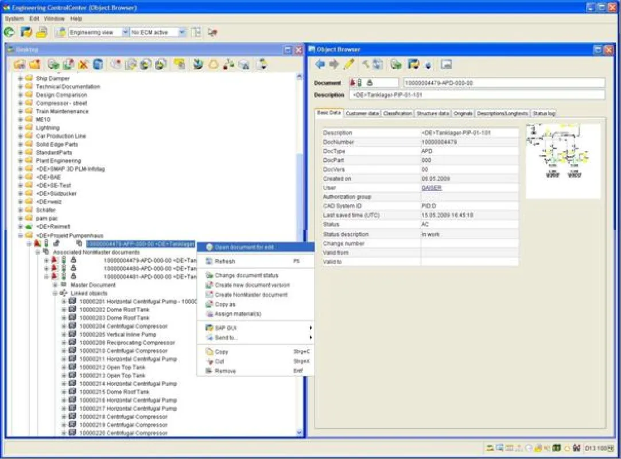Open the SAP GUI submenu

(x=256, y=328)
